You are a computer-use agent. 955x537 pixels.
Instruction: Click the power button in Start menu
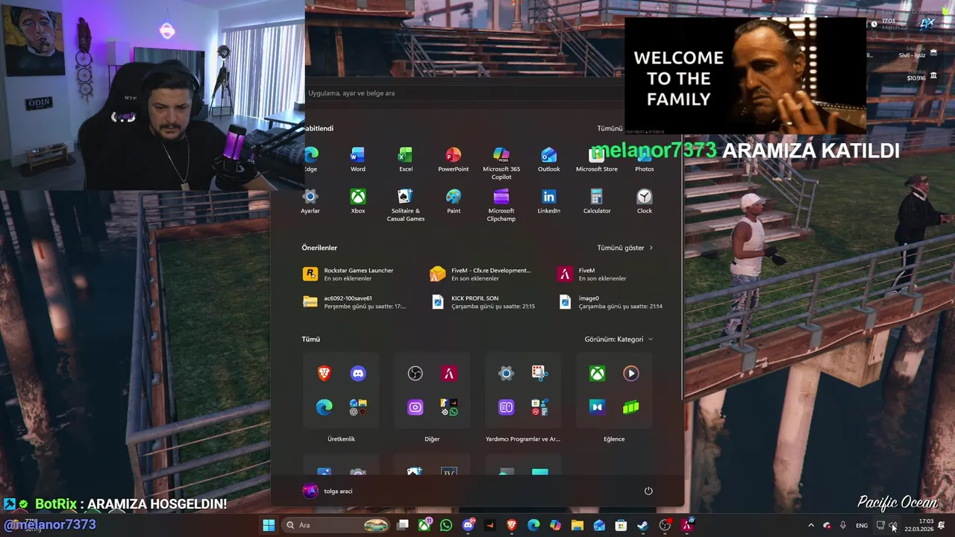point(648,491)
